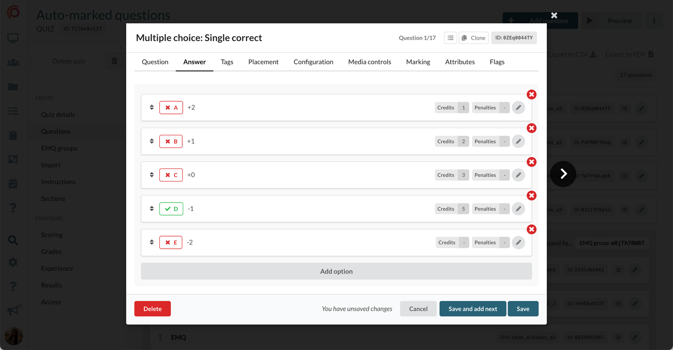The image size is (673, 350).
Task: Click the Credits value for option E
Action: click(463, 243)
